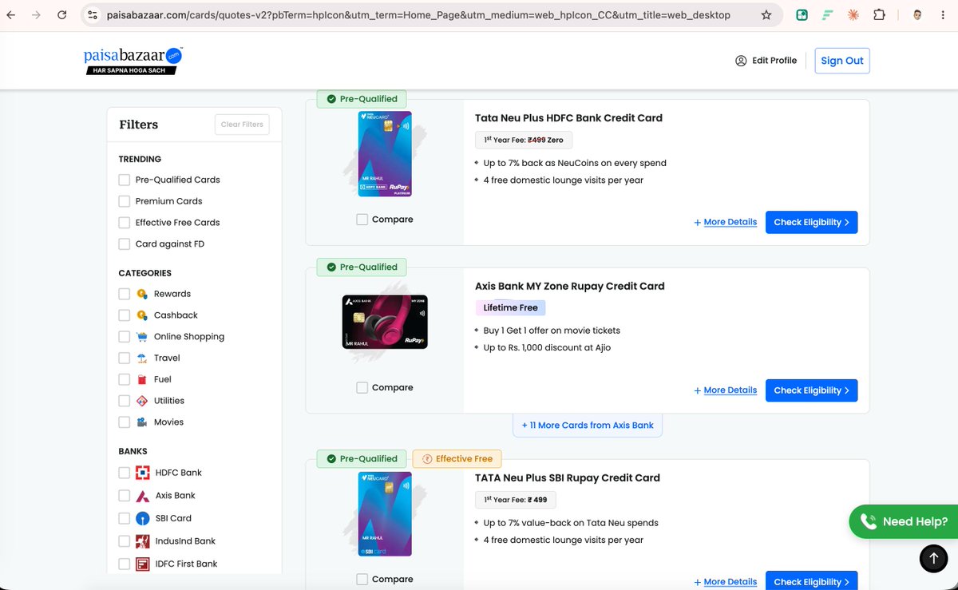Tick the Premium Cards checkbox
Viewport: 958px width, 590px height.
(124, 201)
